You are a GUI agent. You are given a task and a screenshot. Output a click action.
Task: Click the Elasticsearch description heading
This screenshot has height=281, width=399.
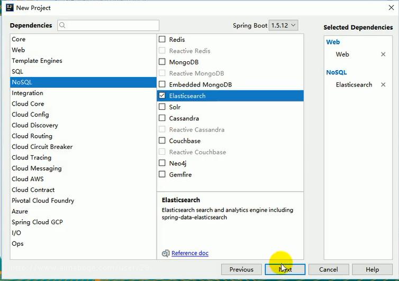(180, 200)
